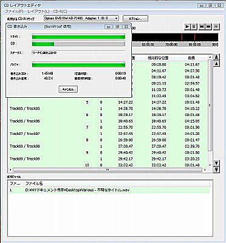Move selected track to bottom of list

pos(216,169)
